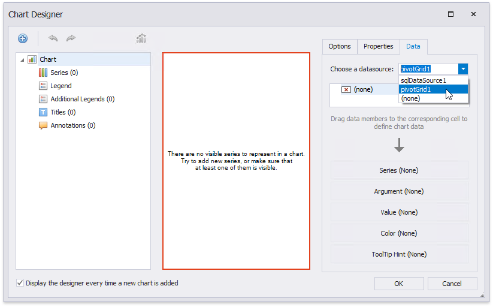Click the redo arrow in toolbar

[71, 39]
